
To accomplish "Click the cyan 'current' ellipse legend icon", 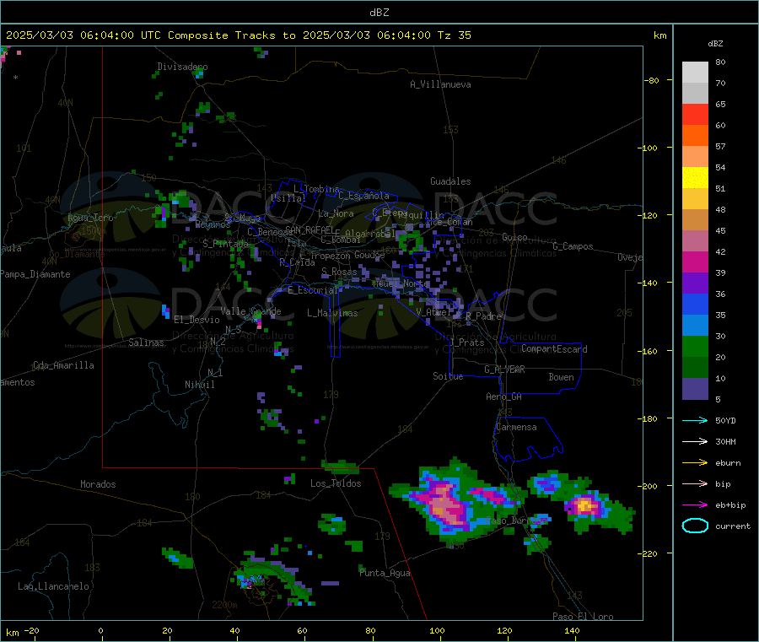I will 695,526.
